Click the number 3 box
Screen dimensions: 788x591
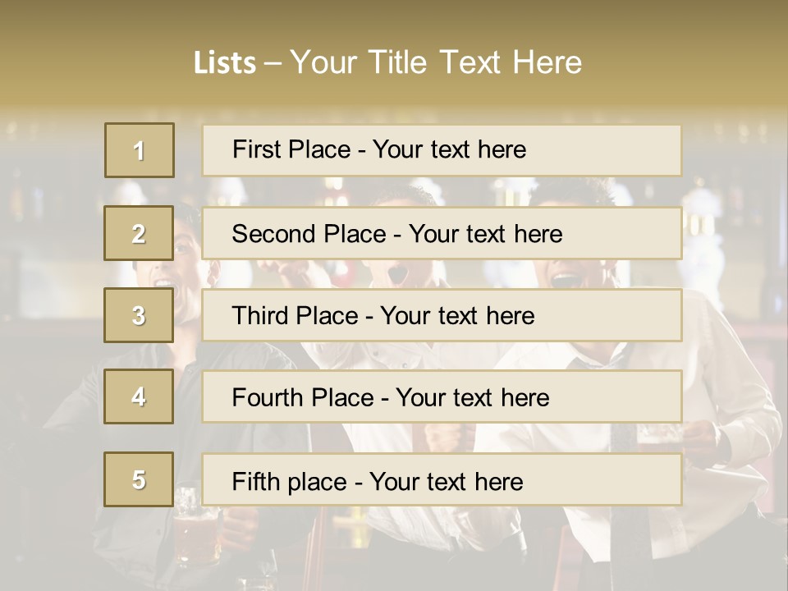[x=139, y=315]
